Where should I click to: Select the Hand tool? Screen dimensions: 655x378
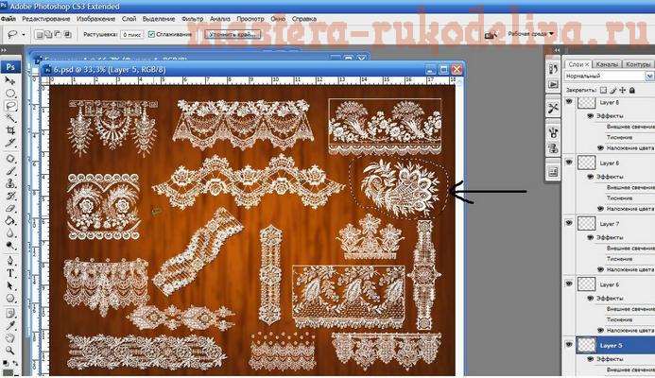pos(10,338)
